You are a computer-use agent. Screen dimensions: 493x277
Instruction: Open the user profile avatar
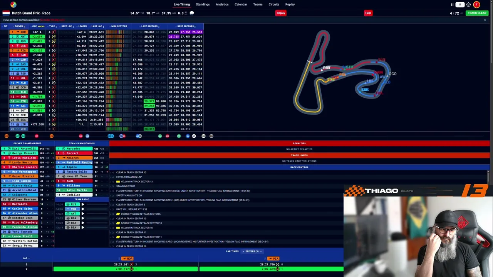[x=477, y=5]
